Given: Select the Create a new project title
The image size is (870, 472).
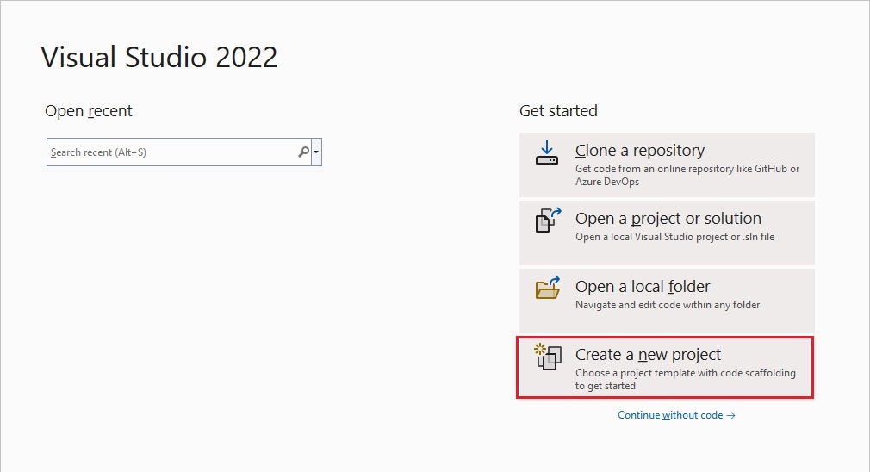Looking at the screenshot, I should click(x=648, y=354).
